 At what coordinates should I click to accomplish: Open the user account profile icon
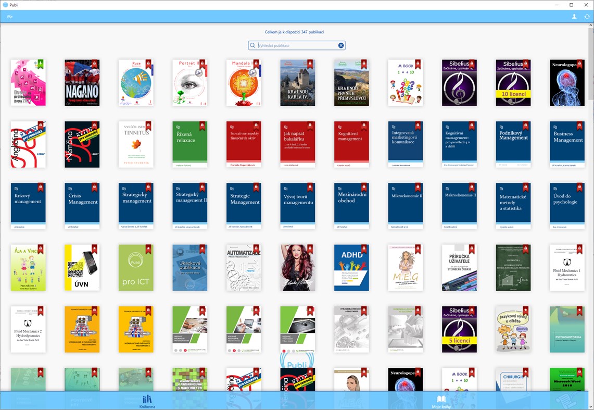[x=573, y=16]
